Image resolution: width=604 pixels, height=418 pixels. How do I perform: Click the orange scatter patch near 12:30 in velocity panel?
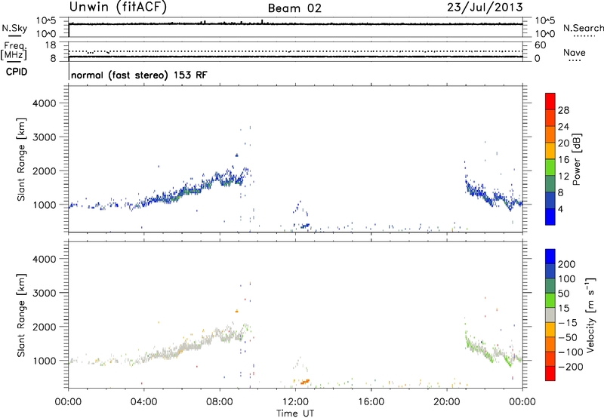click(305, 382)
